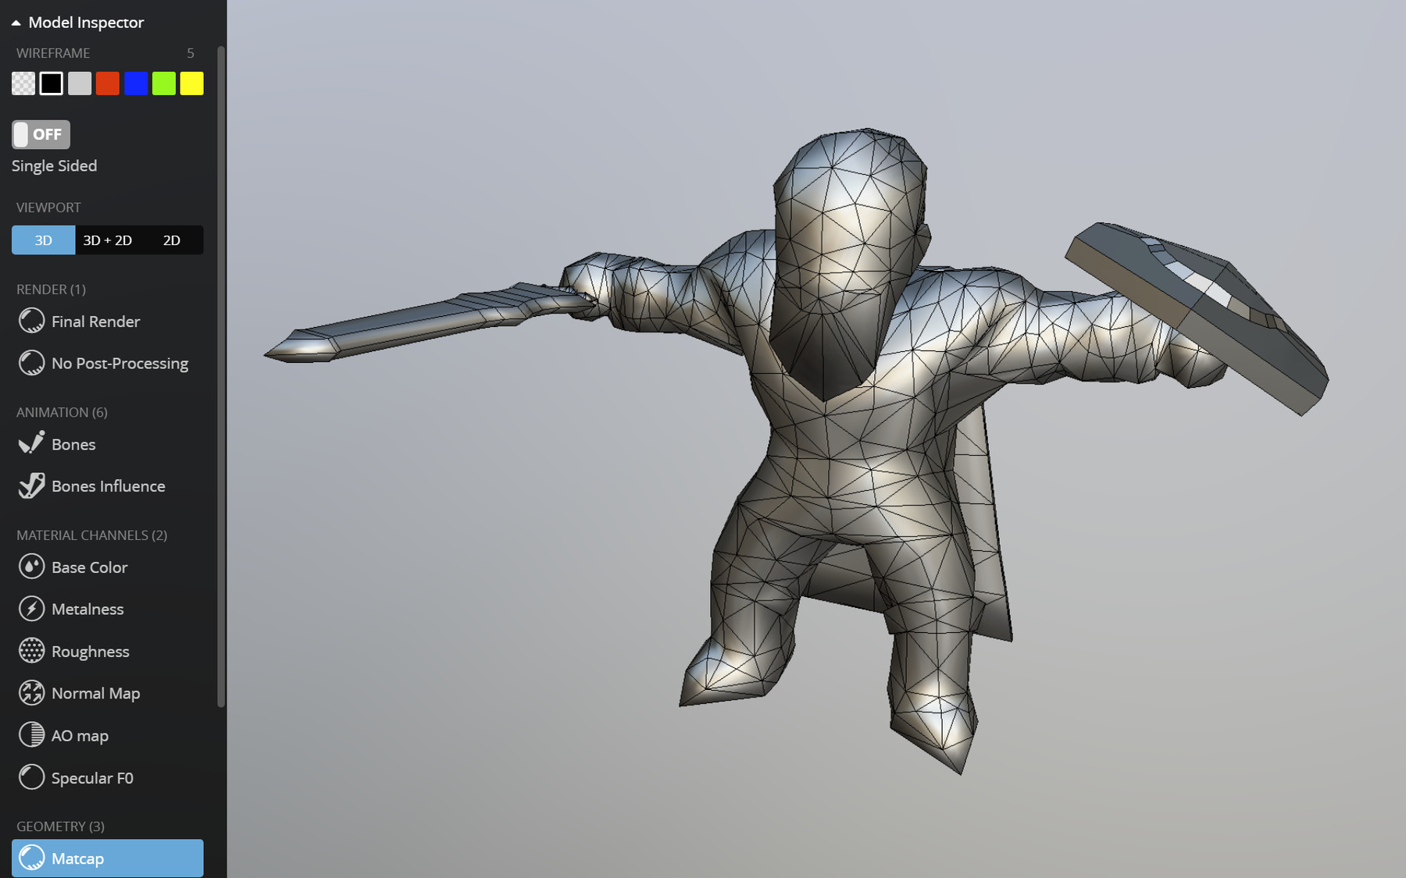
Task: Show the Metalness channel
Action: [x=87, y=609]
